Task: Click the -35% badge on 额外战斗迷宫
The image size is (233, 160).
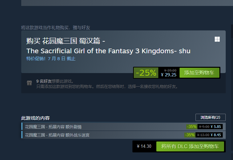Action: coord(190,135)
